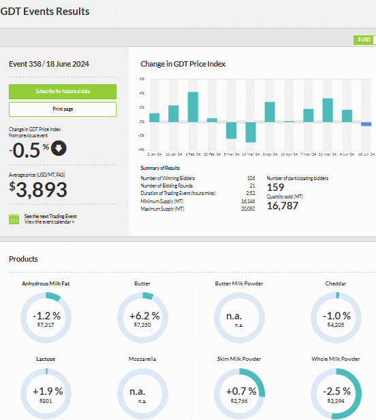
Task: Click the Anhydrous Milk Fat product title
Action: click(46, 283)
